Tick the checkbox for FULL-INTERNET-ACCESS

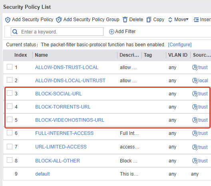click(x=10, y=133)
